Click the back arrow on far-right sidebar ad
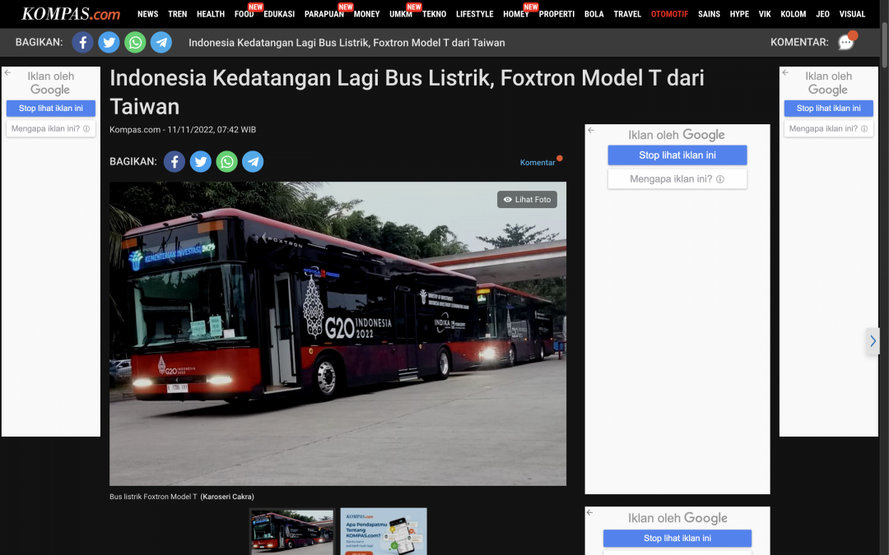 tap(785, 72)
